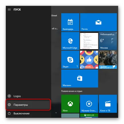The image size is (124, 124).
Task: Open the Twitter live tile
Action: click(108, 60)
